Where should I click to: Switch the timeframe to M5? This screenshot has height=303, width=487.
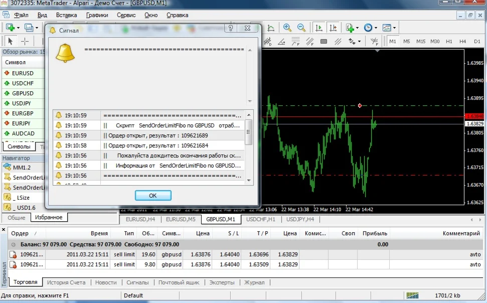tap(407, 41)
